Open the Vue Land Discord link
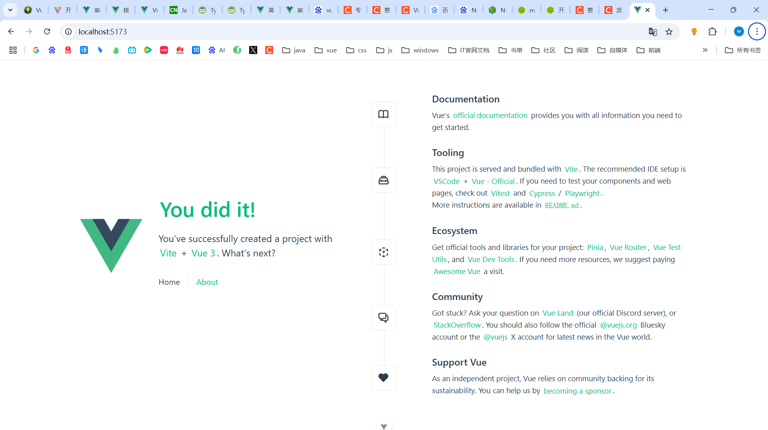The image size is (768, 430). tap(558, 313)
